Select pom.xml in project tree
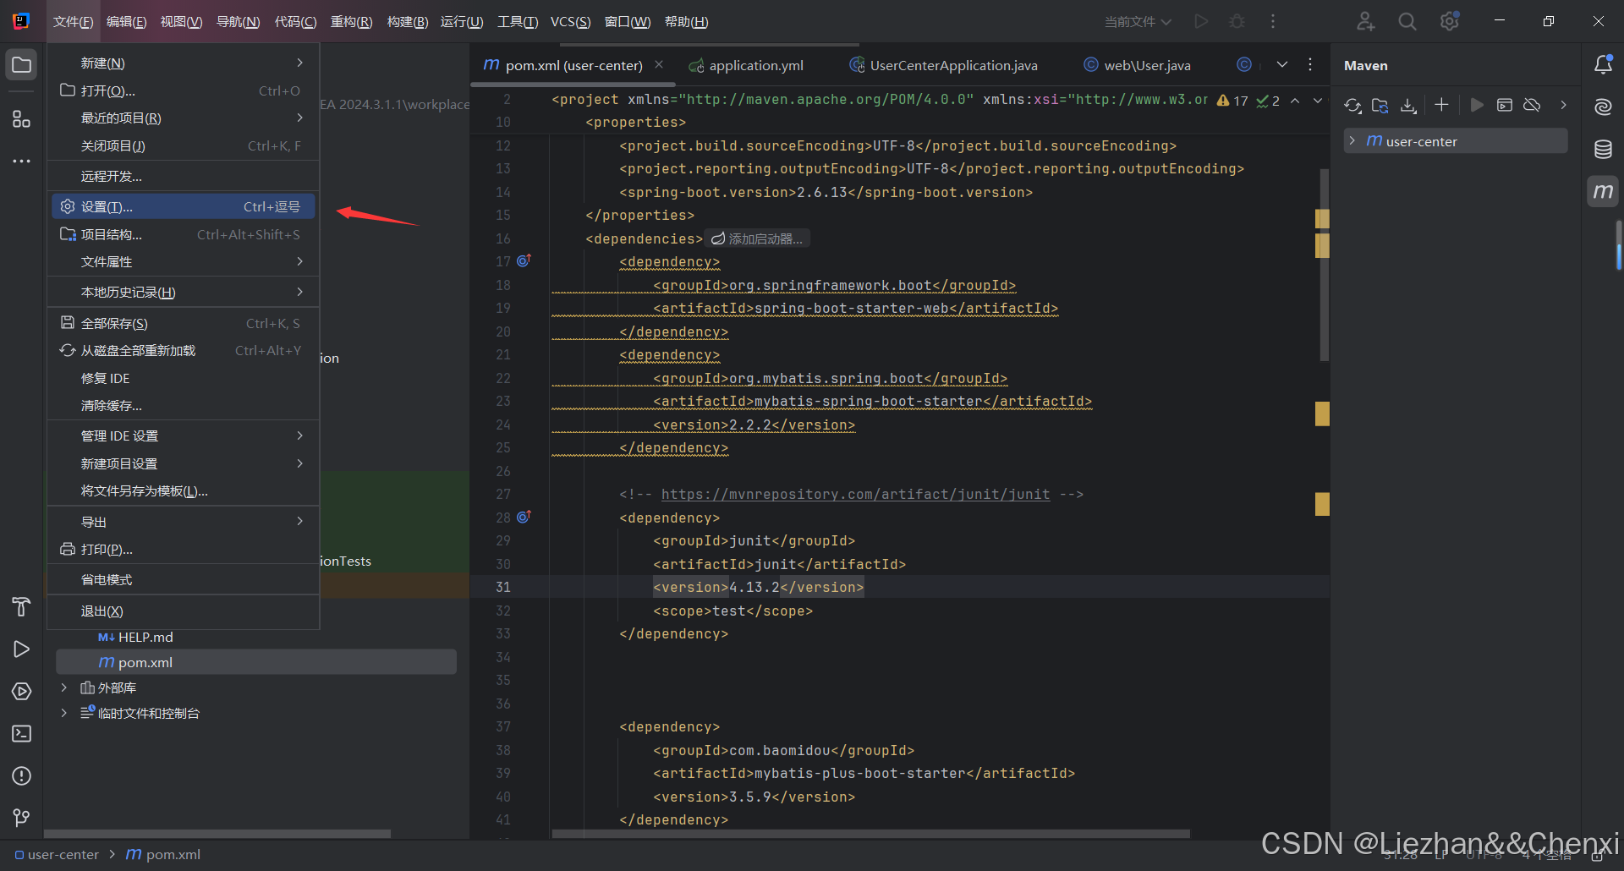The width and height of the screenshot is (1624, 871). click(256, 663)
